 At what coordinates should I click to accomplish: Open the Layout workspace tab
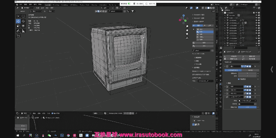[48, 5]
